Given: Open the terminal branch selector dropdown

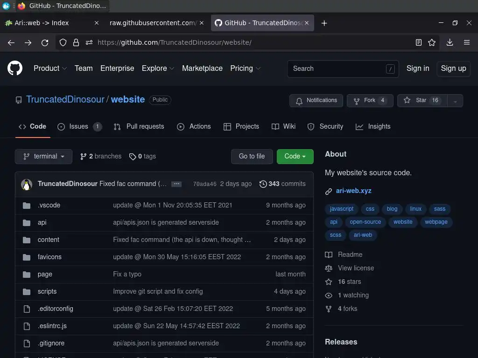Looking at the screenshot, I should point(43,157).
